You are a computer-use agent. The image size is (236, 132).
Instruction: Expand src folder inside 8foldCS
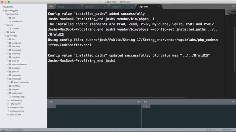coord(7,18)
